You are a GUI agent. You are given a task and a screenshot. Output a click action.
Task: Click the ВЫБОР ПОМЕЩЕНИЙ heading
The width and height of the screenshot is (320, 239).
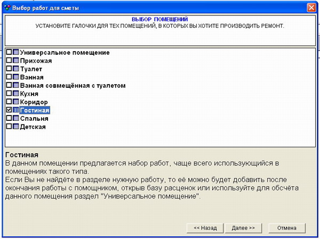click(x=160, y=19)
